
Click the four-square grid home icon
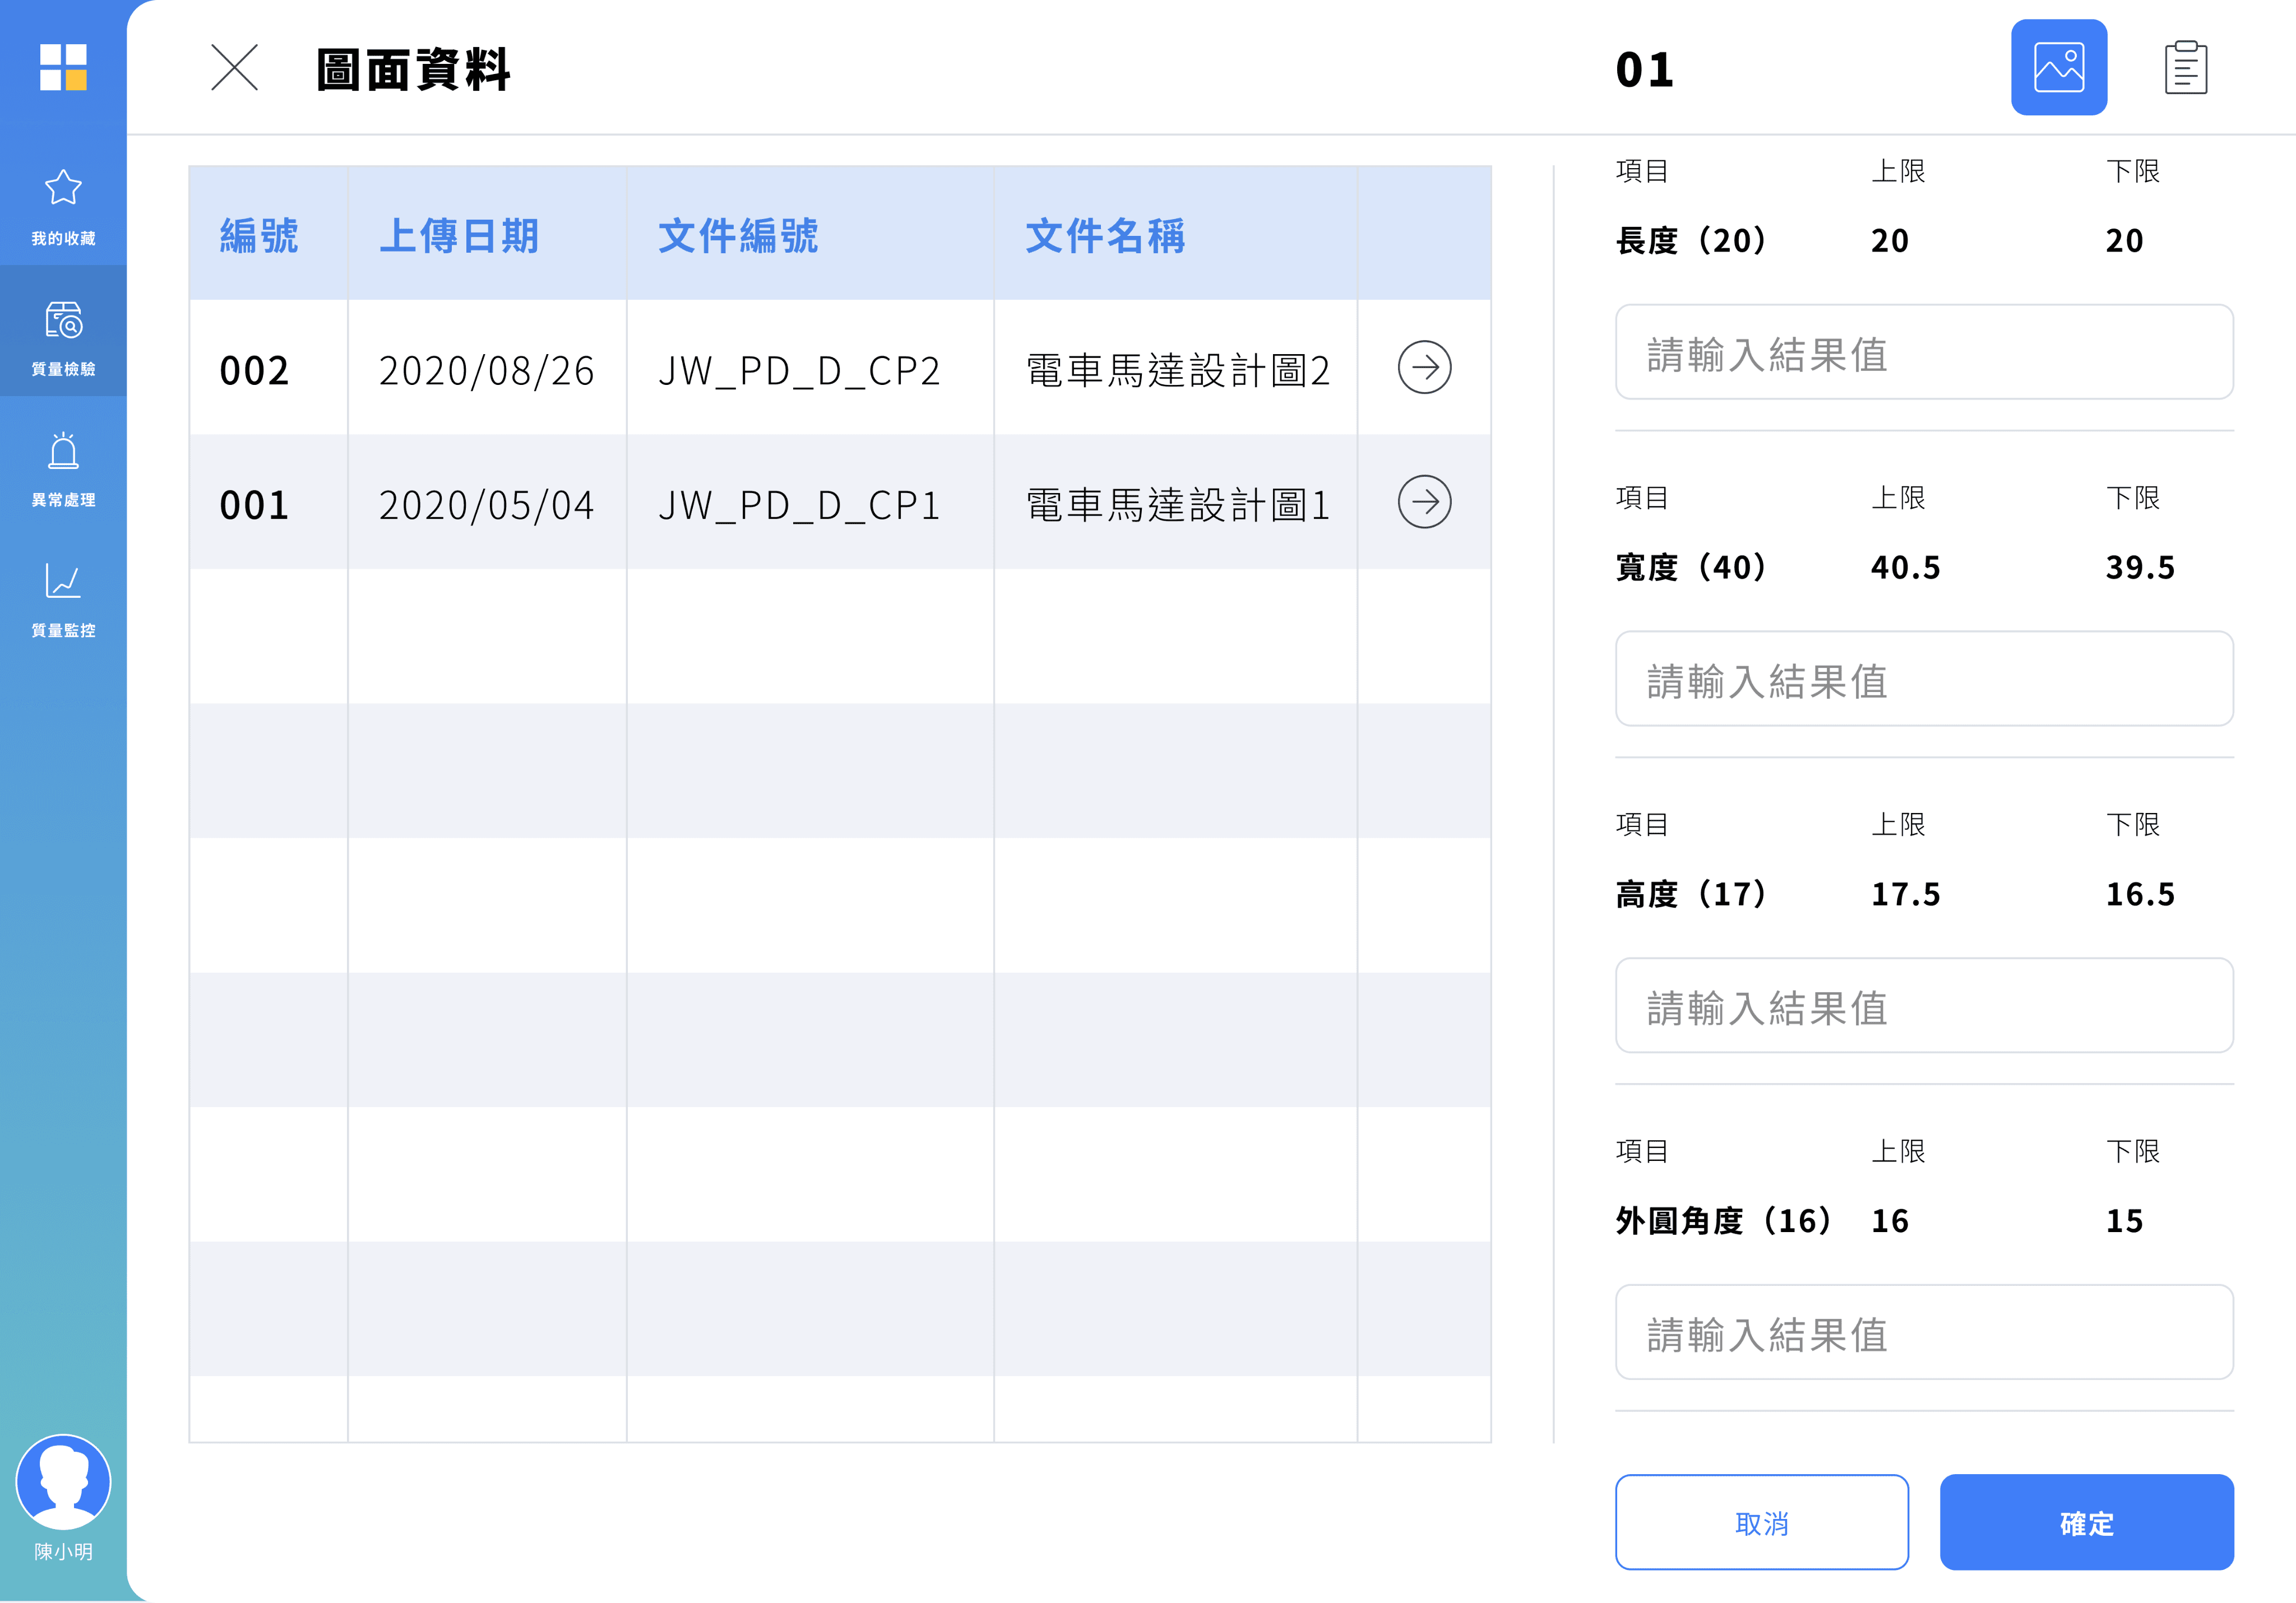point(63,67)
